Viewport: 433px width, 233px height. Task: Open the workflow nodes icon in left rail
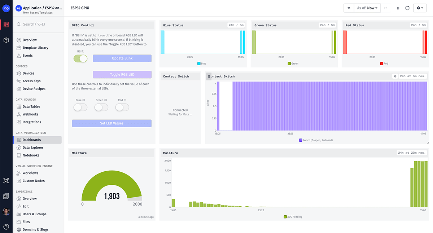click(x=6, y=181)
